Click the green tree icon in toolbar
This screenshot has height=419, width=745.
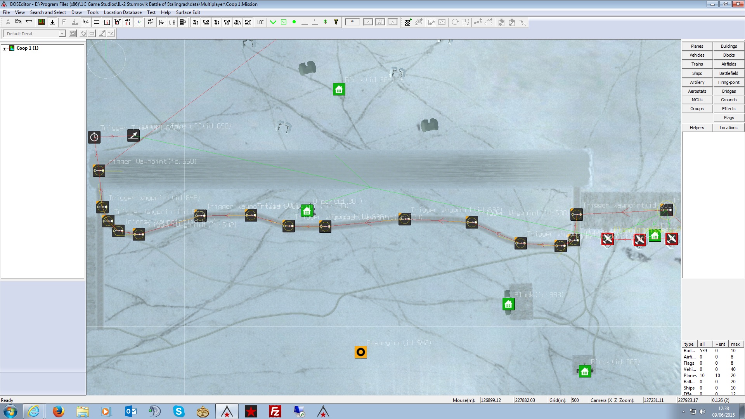[325, 22]
